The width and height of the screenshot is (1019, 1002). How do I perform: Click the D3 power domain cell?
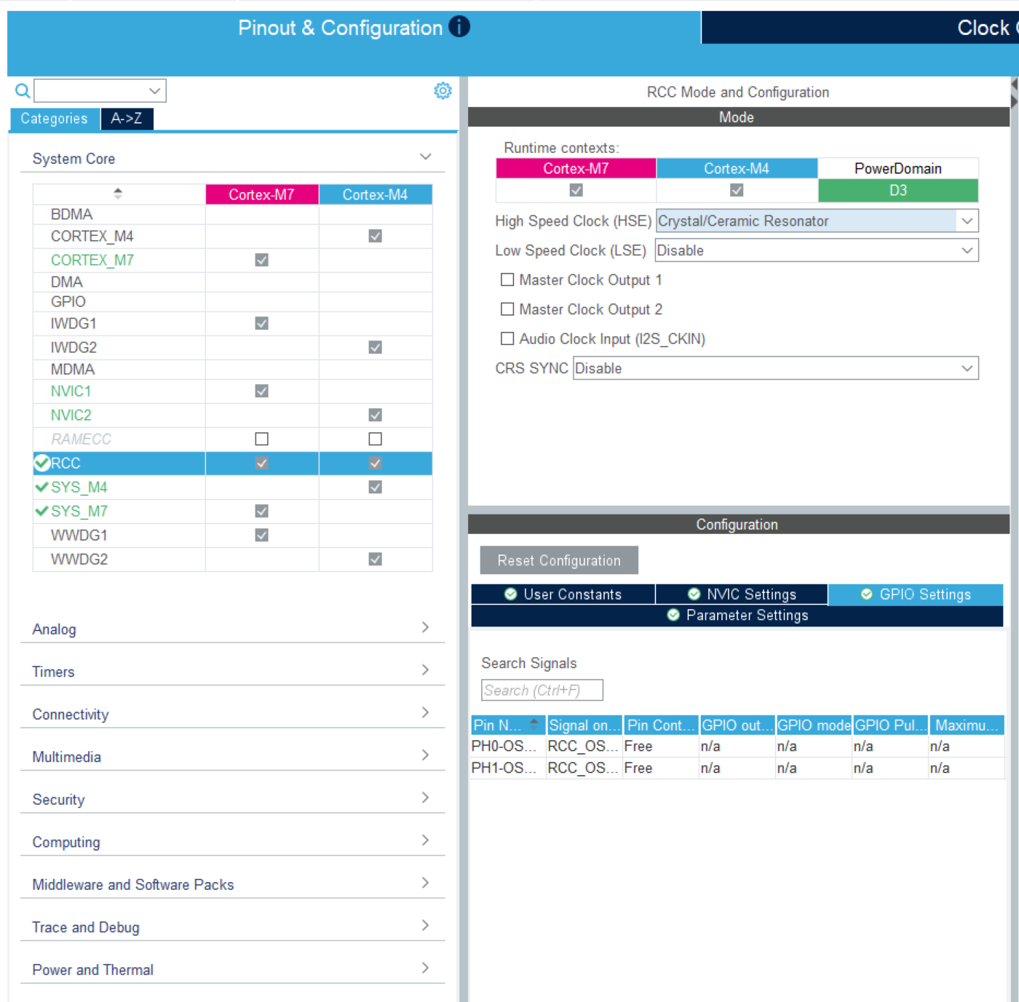898,190
